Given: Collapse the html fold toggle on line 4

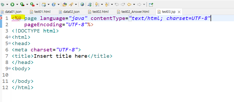Looking at the screenshot, I should coord(9,37).
